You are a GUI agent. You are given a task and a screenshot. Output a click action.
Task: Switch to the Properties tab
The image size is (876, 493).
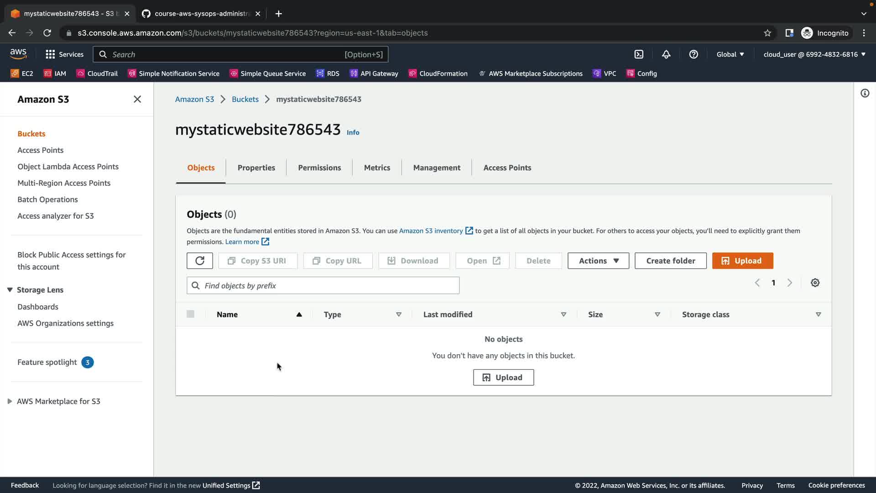point(256,168)
